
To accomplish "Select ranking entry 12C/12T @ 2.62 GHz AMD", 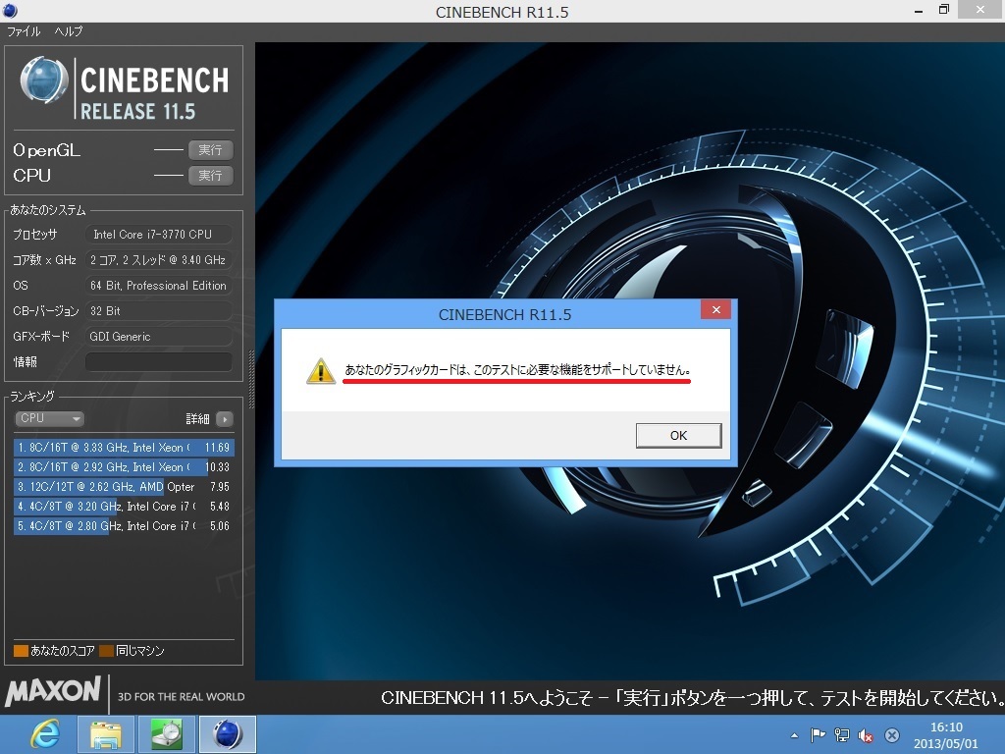I will [x=124, y=487].
